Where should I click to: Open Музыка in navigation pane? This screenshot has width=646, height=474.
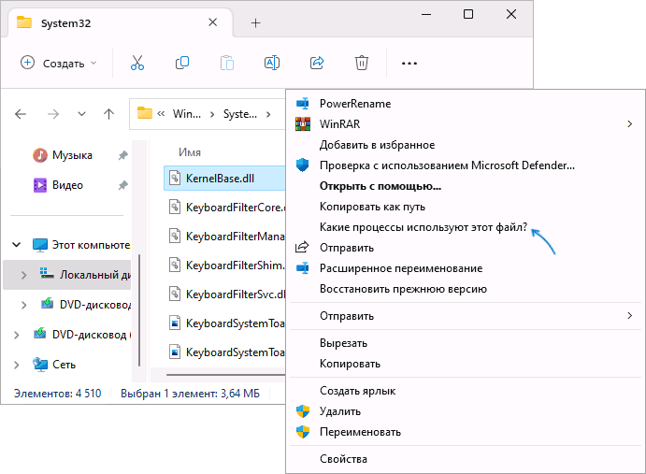(71, 155)
